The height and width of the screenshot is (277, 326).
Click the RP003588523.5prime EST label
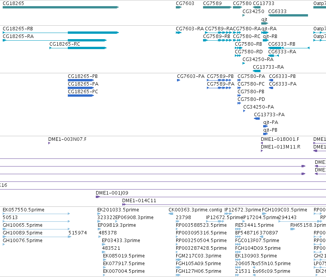click(201, 225)
